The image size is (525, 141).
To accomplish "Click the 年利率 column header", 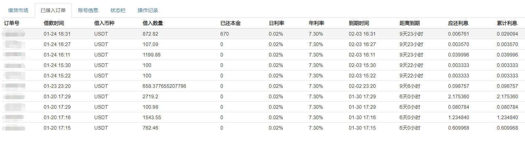I will coord(316,23).
